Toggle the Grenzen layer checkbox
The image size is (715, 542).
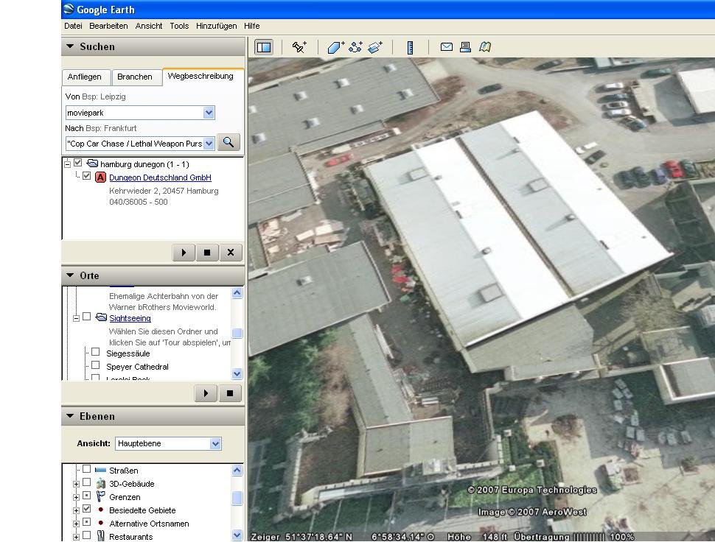click(87, 496)
